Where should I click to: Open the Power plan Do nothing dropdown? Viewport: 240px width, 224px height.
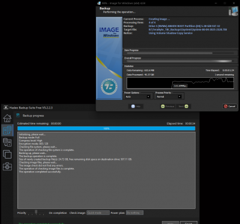[134, 213]
